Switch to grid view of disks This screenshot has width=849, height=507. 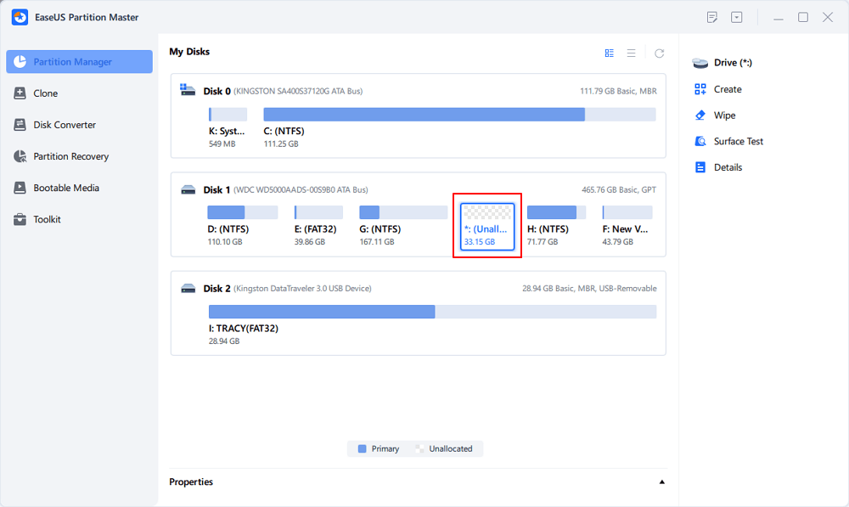click(609, 53)
